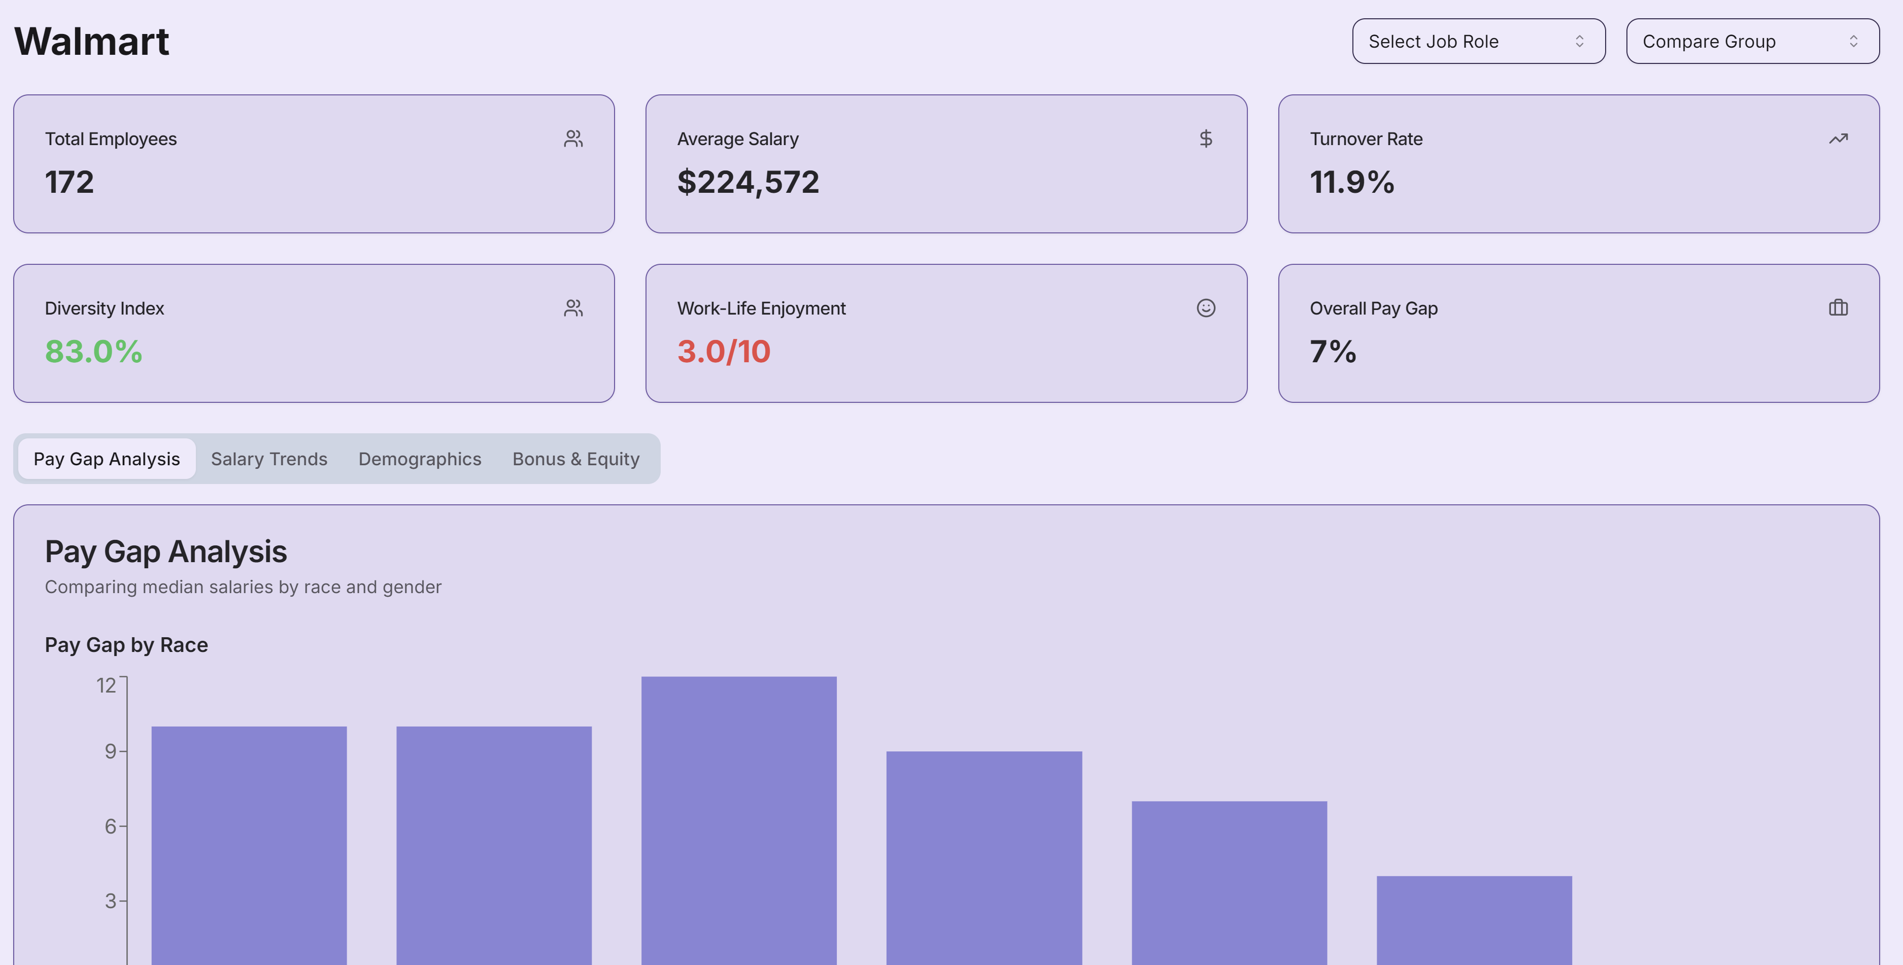The image size is (1903, 965).
Task: Switch to the Salary Trends tab
Action: pos(269,459)
